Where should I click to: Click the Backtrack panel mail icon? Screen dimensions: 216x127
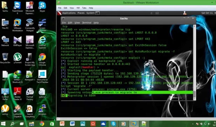(157, 13)
